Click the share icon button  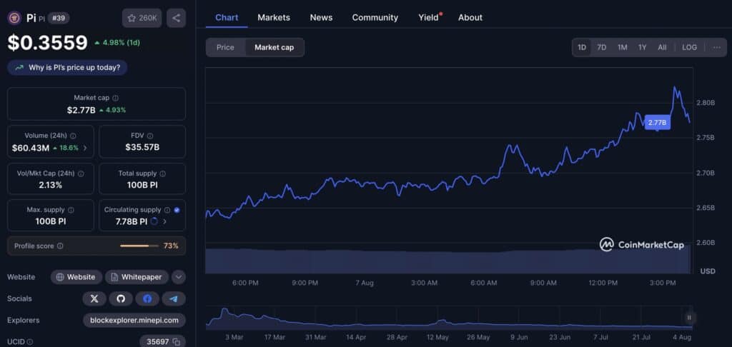pos(176,18)
